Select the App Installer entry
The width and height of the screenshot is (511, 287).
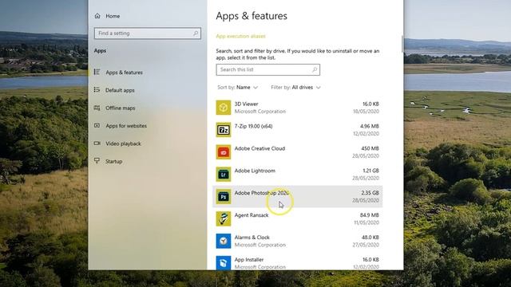click(x=297, y=261)
